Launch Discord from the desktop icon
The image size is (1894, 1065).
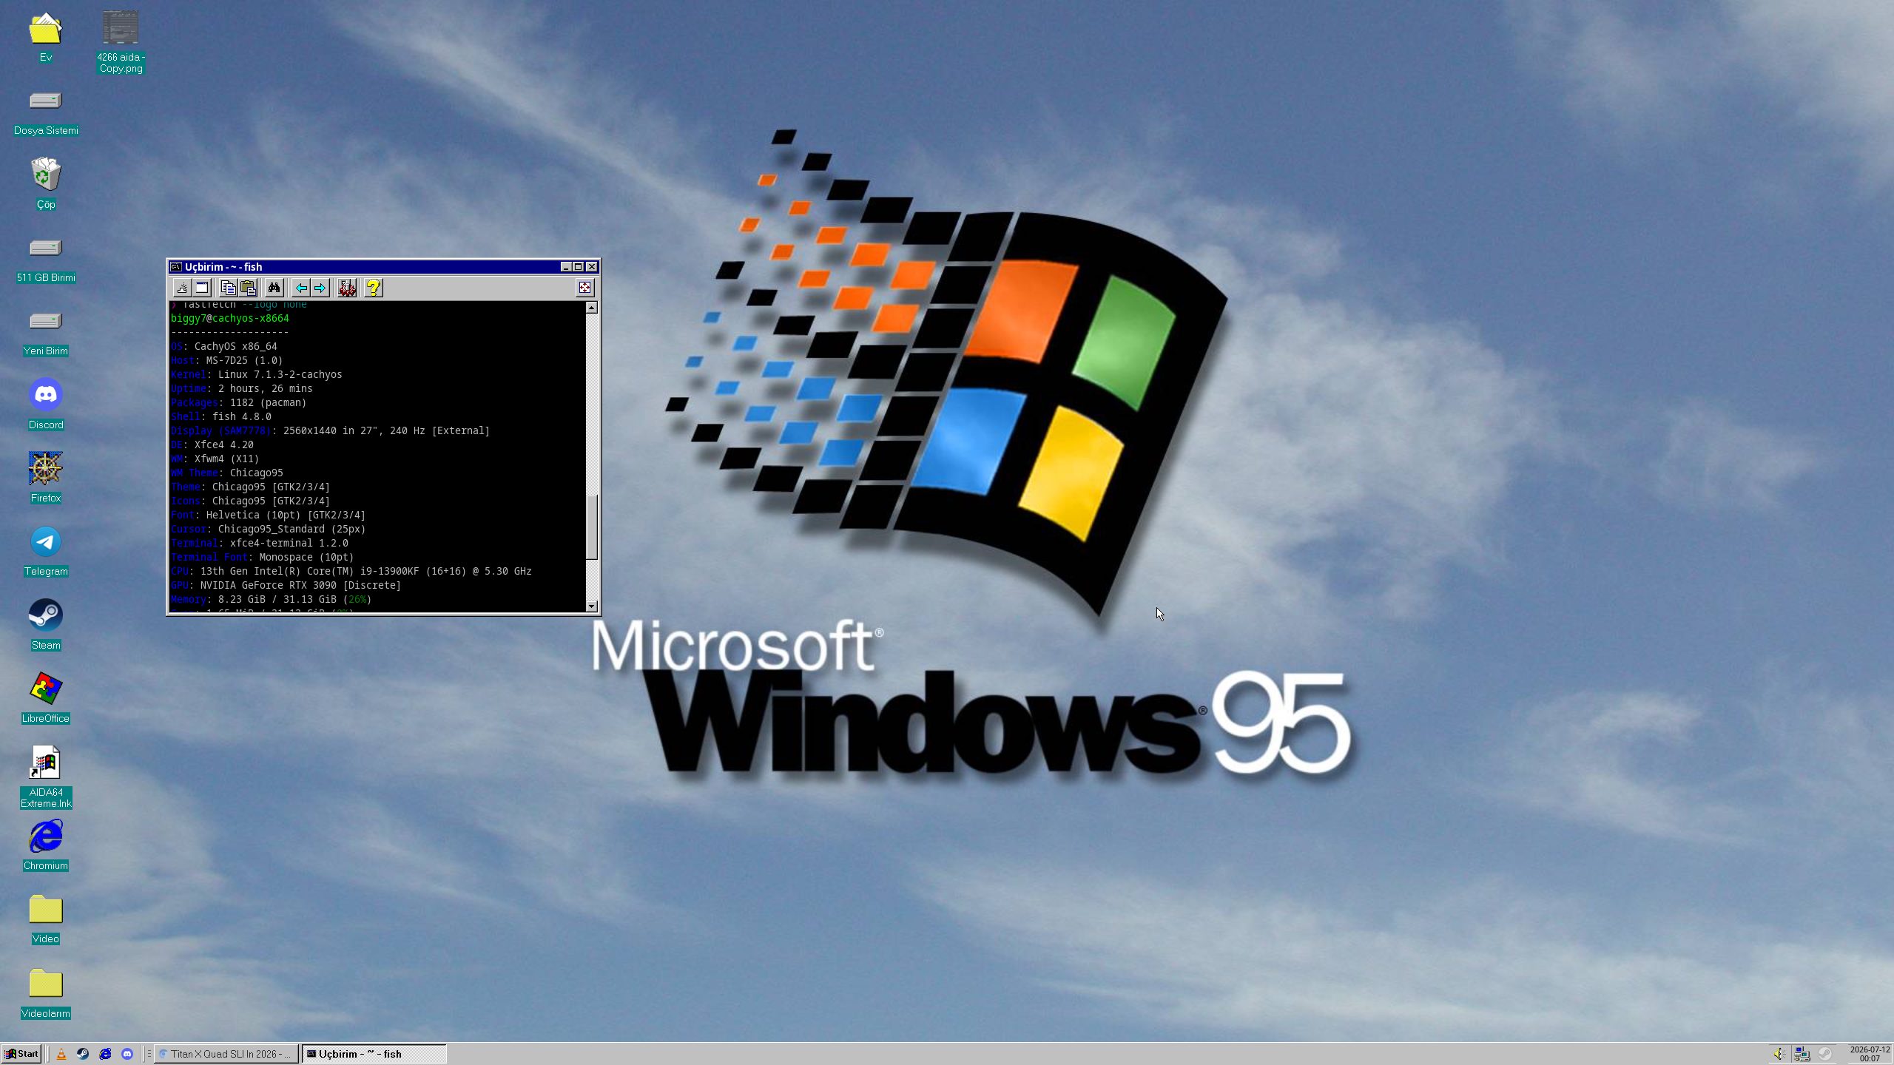coord(46,404)
